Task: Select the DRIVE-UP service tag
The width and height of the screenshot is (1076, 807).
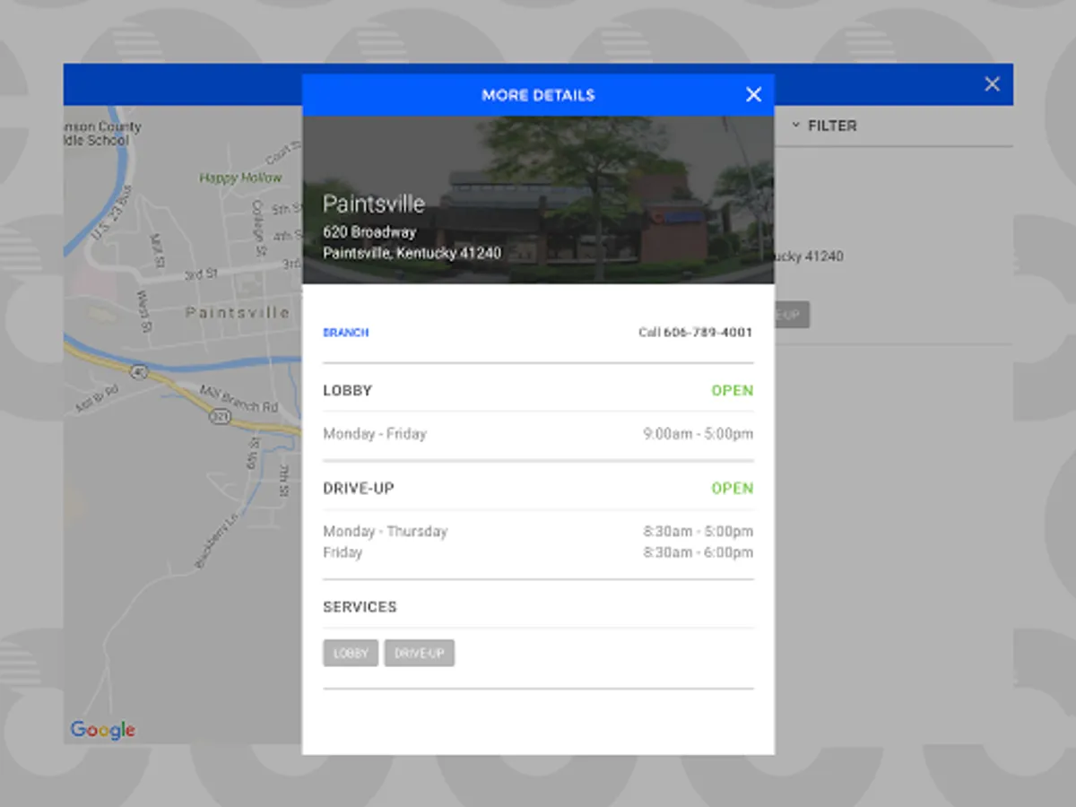Action: point(420,653)
